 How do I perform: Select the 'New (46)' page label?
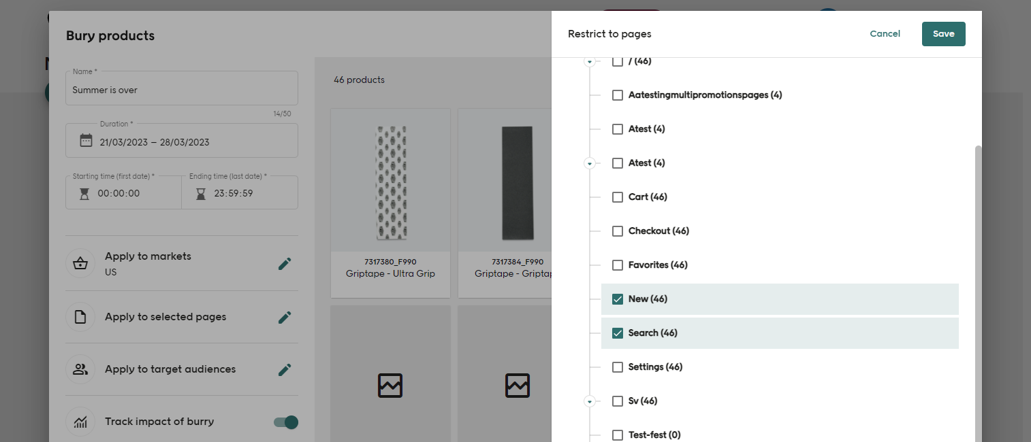(648, 299)
